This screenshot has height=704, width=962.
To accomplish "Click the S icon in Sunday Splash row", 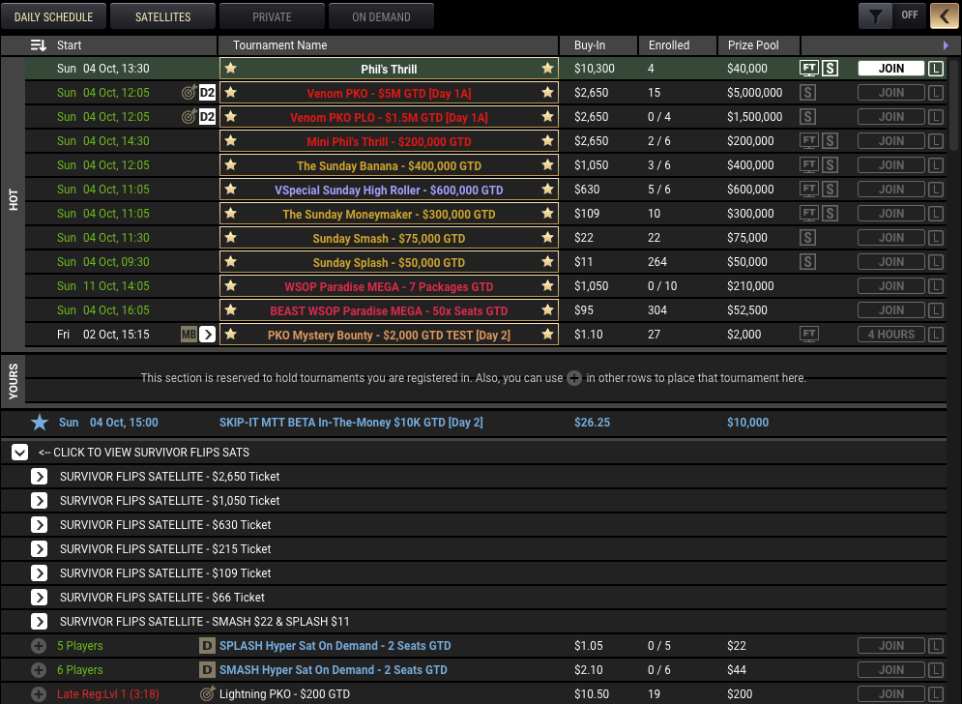I will [807, 261].
